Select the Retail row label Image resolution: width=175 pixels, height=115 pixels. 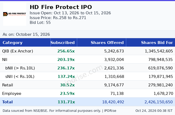[x=8, y=85]
